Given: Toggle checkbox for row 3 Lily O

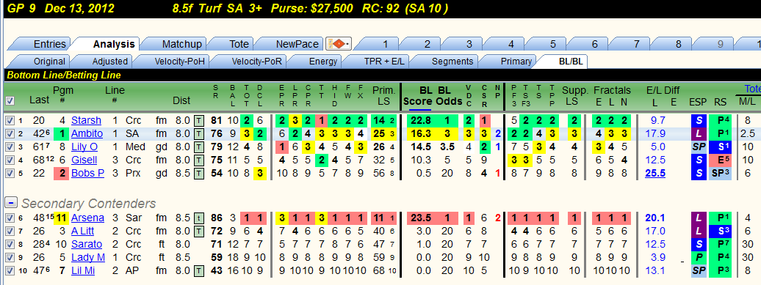Looking at the screenshot, I should point(10,147).
